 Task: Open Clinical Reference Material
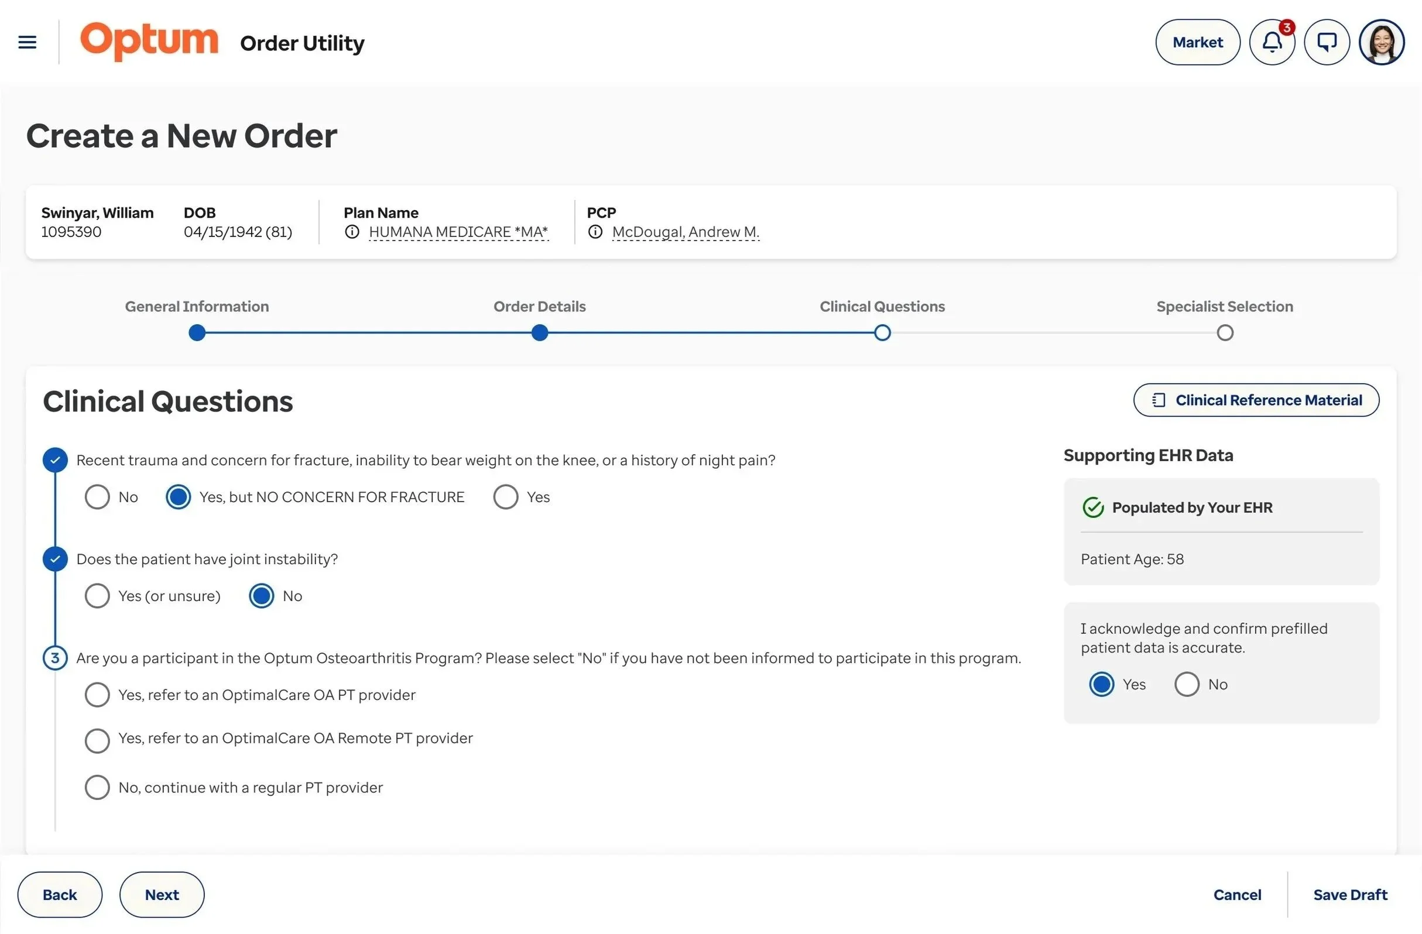[1256, 400]
